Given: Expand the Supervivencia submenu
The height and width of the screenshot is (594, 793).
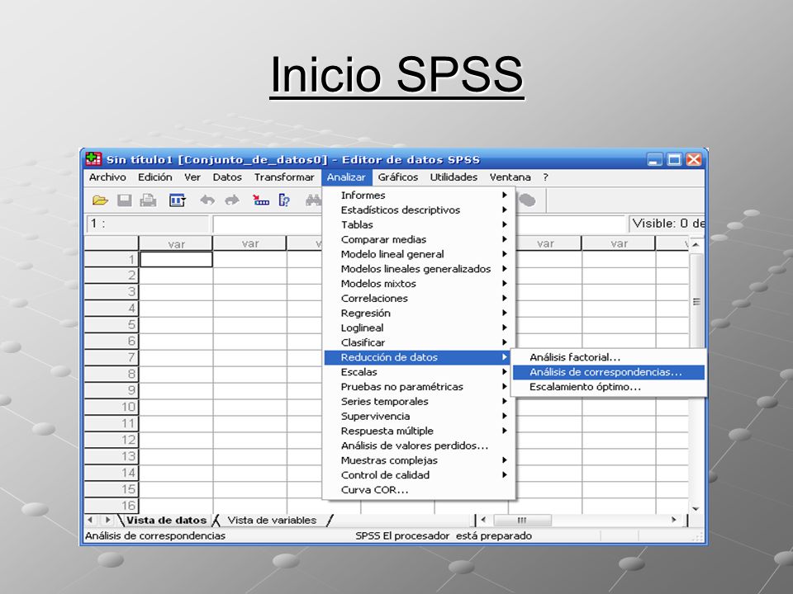Looking at the screenshot, I should [x=419, y=416].
